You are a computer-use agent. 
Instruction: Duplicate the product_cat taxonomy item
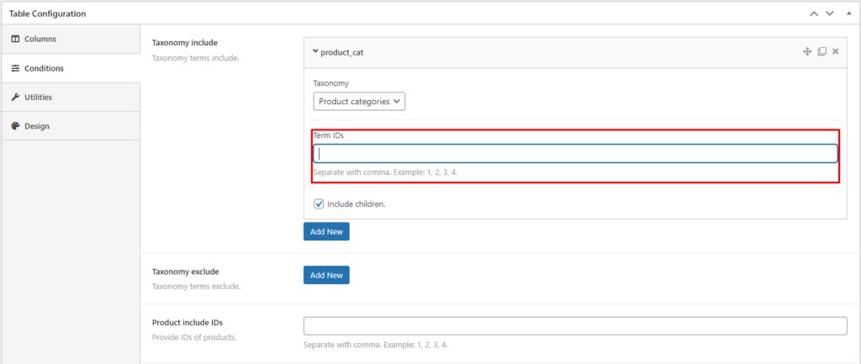click(821, 52)
